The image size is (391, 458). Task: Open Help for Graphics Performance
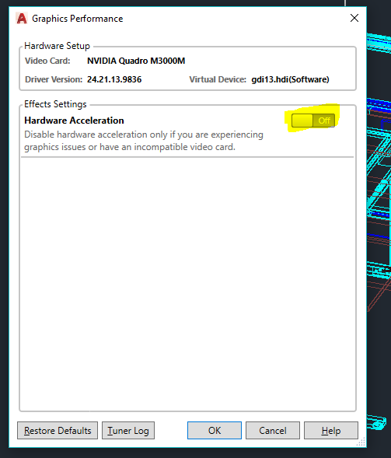tap(331, 431)
